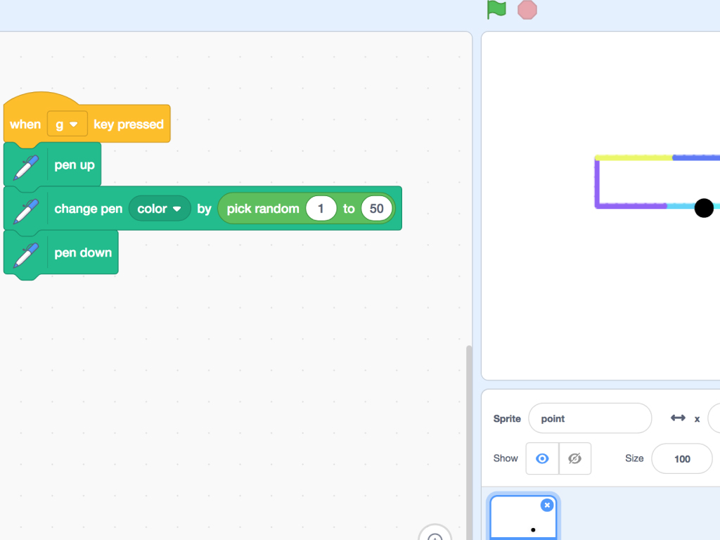Edit the pick random minimum value 1
Screen dimensions: 720x540
tap(321, 208)
